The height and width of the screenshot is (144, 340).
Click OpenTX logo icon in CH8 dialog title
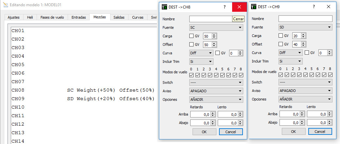(x=164, y=7)
